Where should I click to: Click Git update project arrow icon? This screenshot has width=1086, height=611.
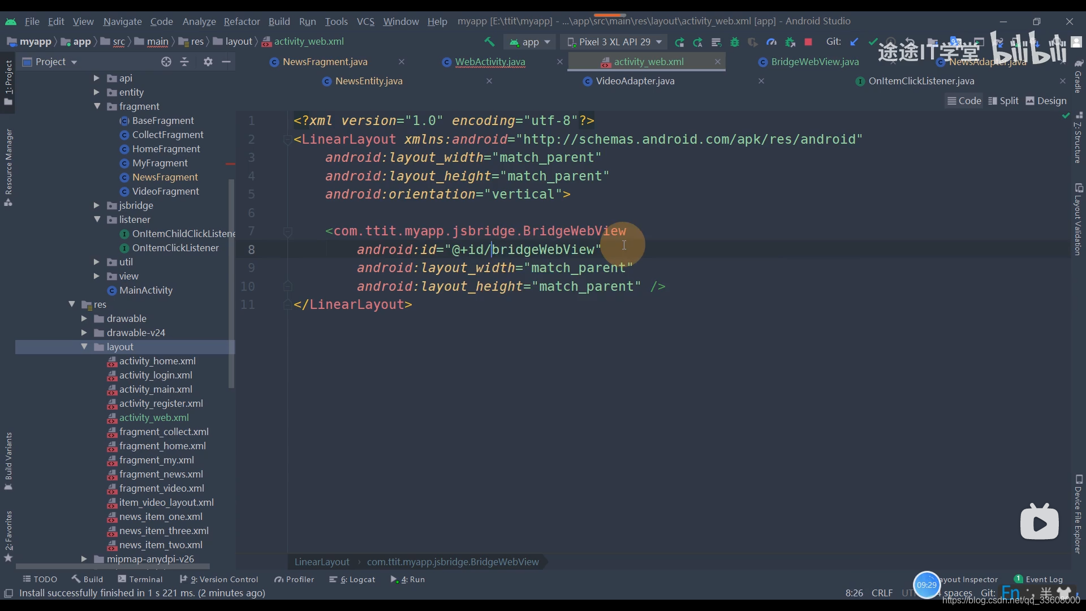pos(854,42)
